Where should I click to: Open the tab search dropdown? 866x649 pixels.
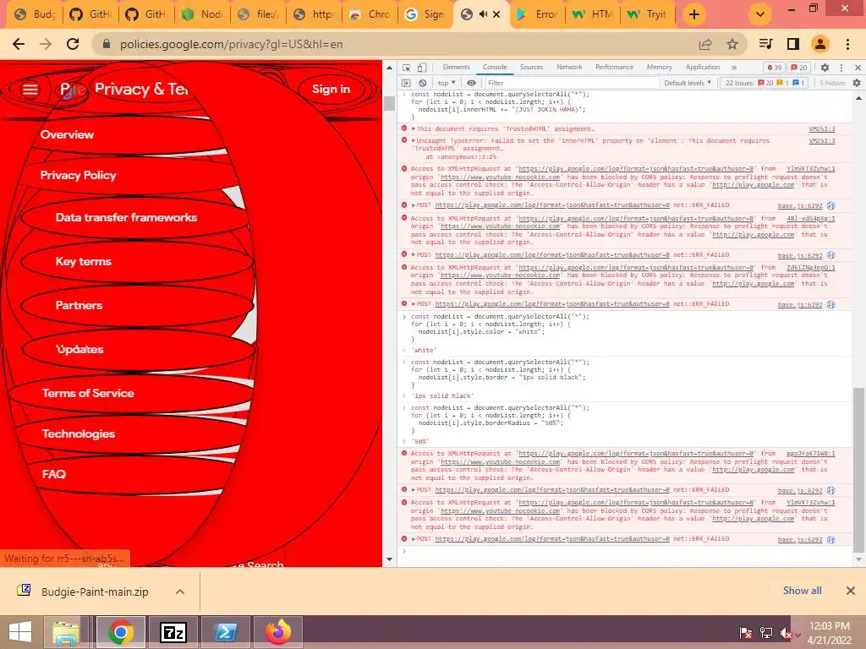pyautogui.click(x=760, y=14)
